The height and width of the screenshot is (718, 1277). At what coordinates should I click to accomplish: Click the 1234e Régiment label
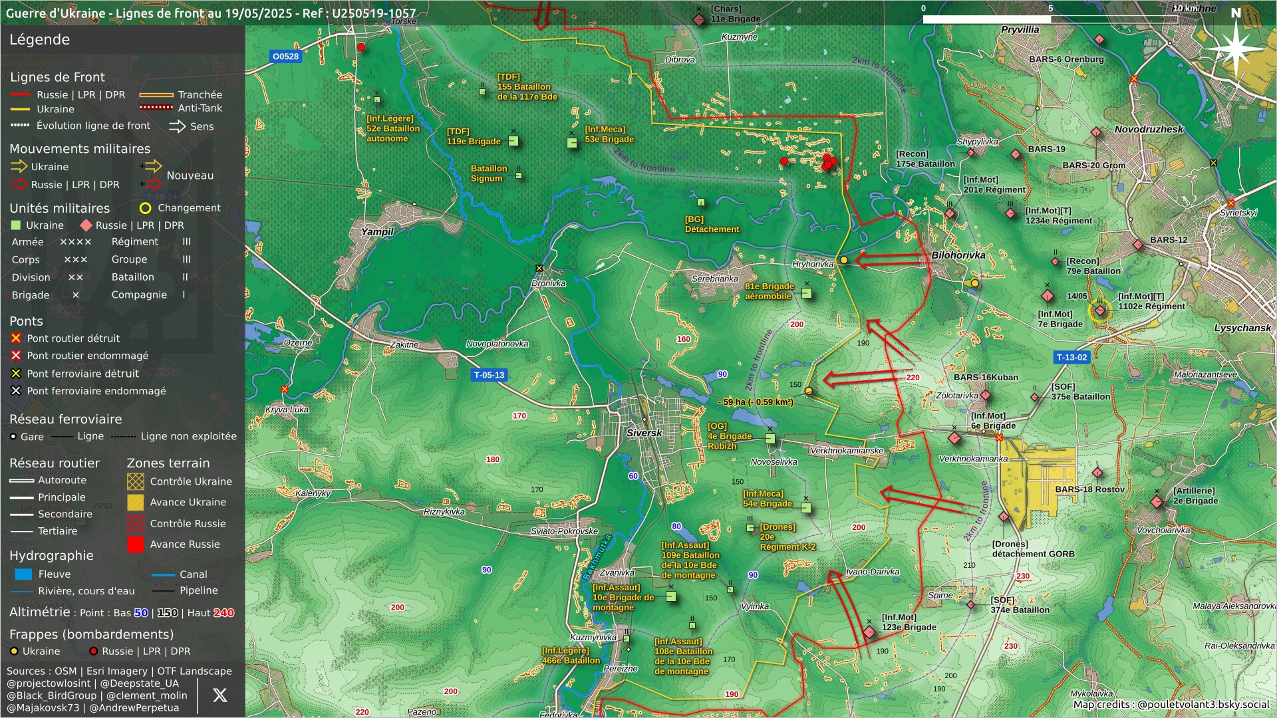(1059, 216)
